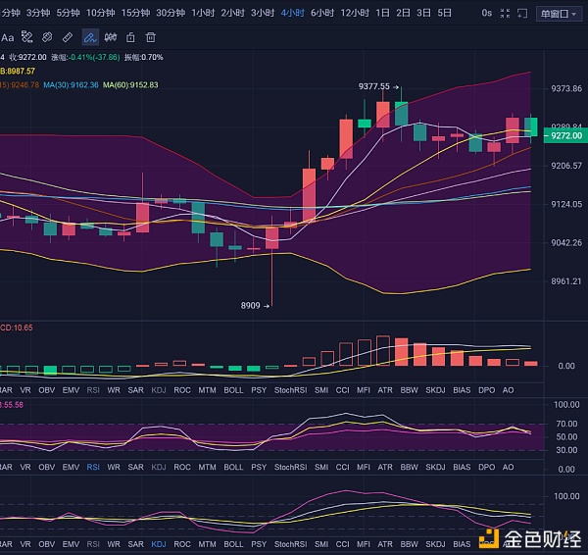The height and width of the screenshot is (555, 588).
Task: Click the share/export icon beside the trash
Action: [x=130, y=36]
